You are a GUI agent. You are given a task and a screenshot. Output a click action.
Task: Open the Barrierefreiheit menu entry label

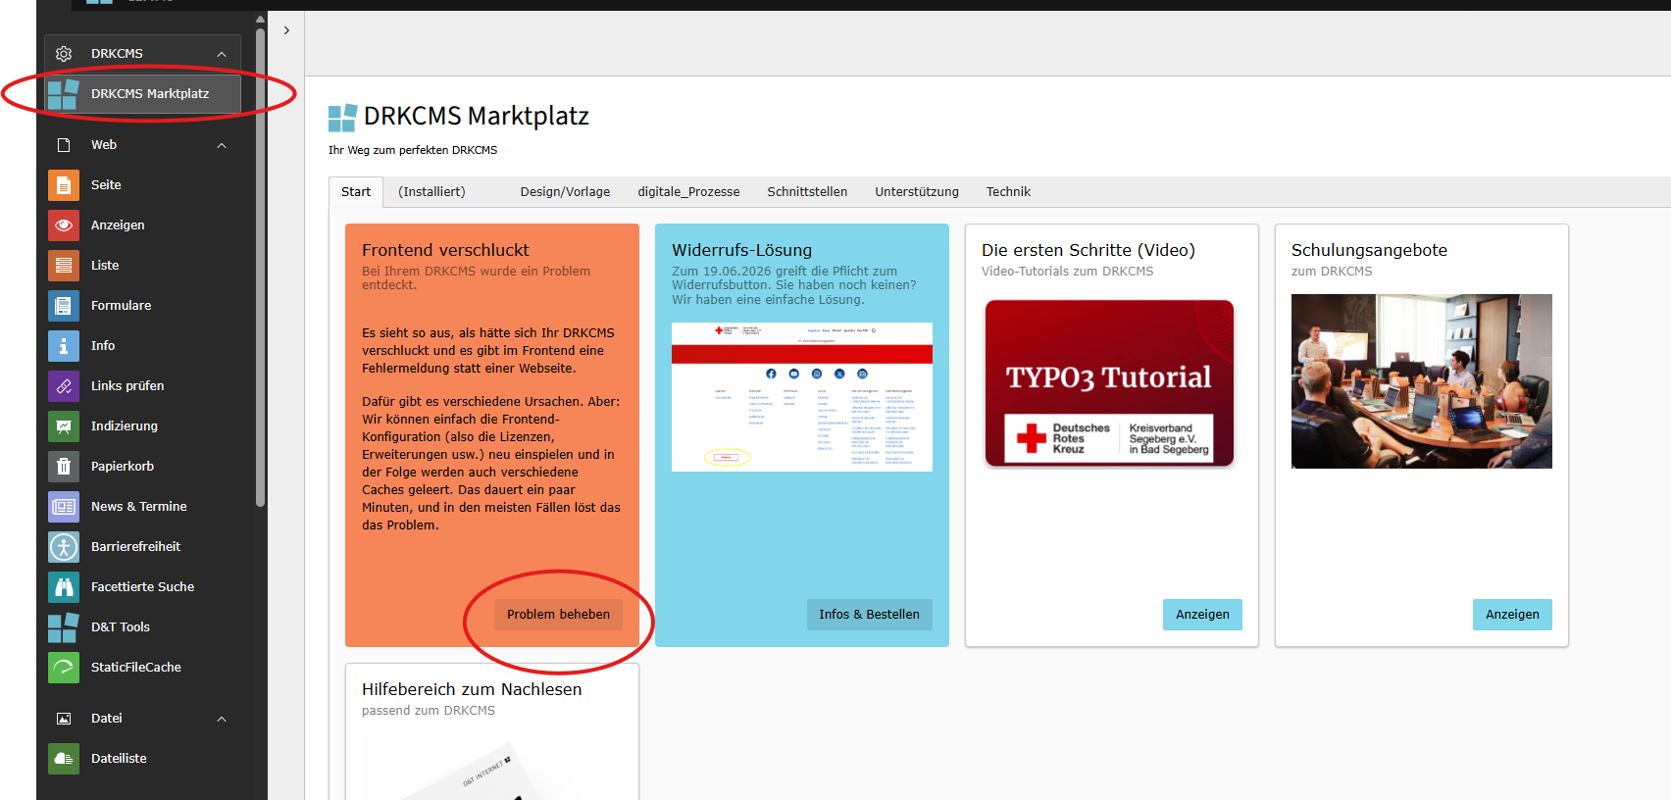[x=135, y=547]
